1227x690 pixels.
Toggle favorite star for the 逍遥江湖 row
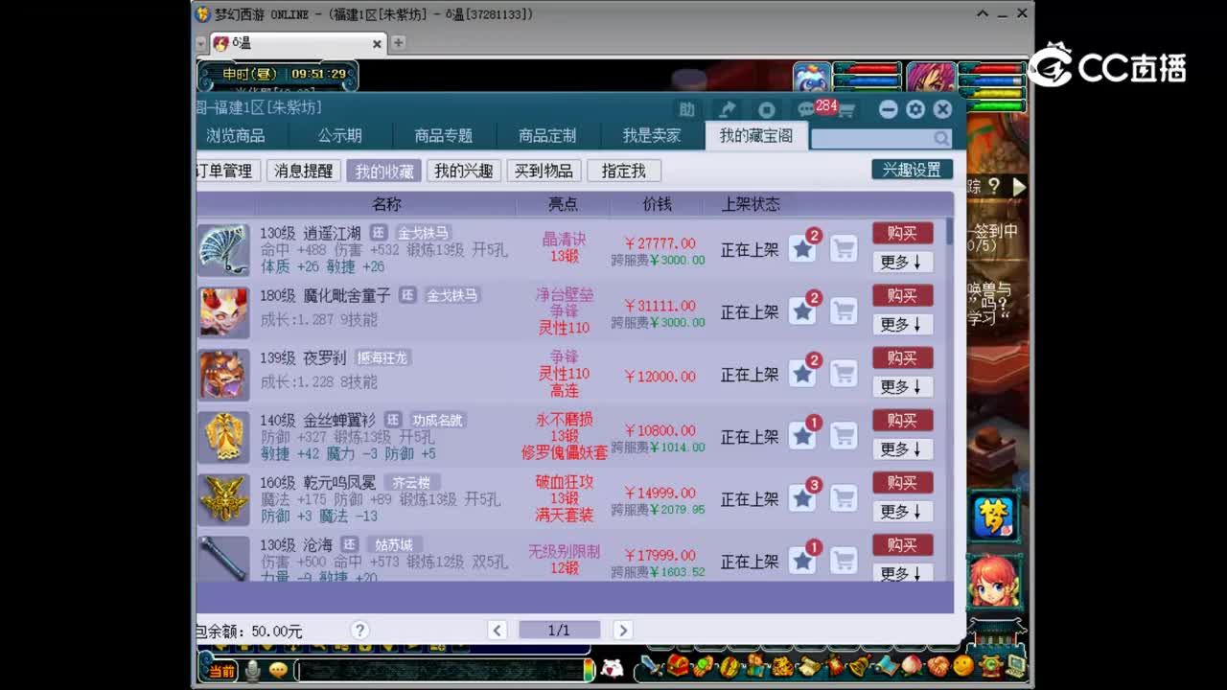[x=802, y=249]
